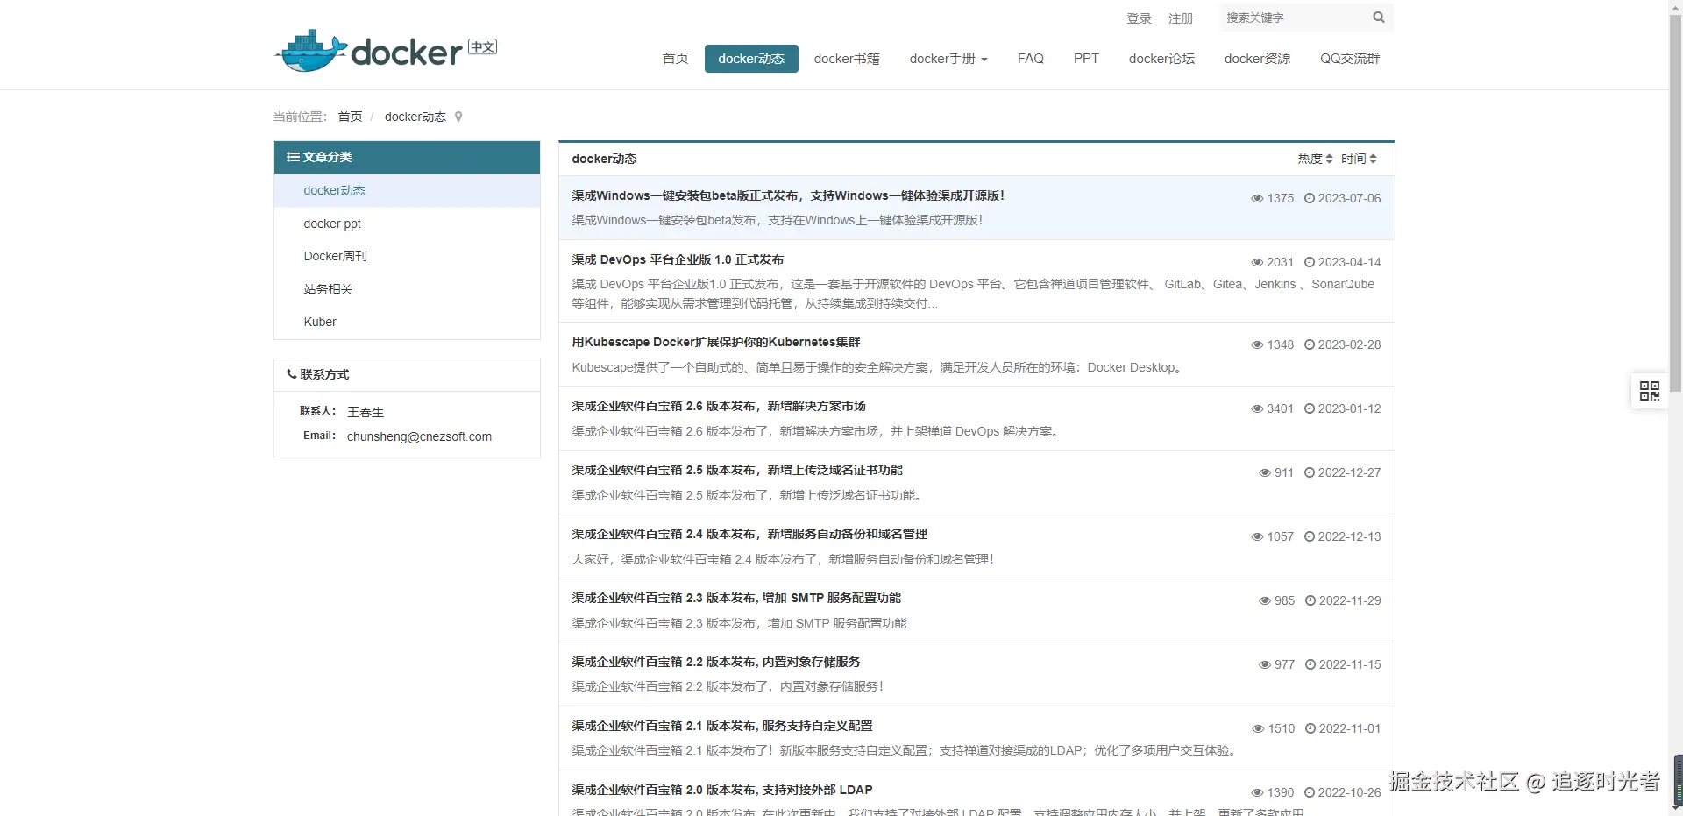Click the 注册 register link
The image size is (1683, 816).
pyautogui.click(x=1181, y=18)
